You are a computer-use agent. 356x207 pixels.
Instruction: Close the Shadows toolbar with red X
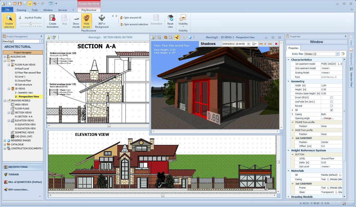276,44
